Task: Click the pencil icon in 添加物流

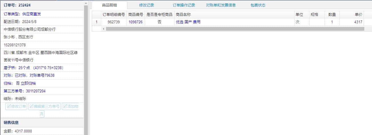Action: coord(65,107)
